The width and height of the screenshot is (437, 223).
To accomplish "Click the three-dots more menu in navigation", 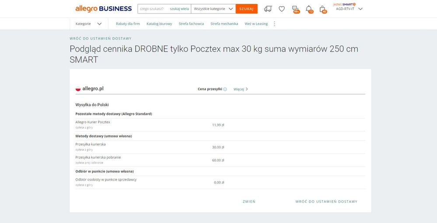I will (x=274, y=24).
